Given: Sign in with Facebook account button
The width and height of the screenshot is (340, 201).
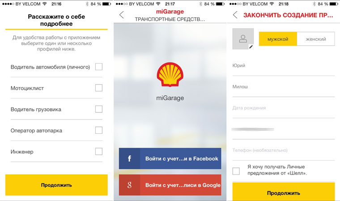Looking at the screenshot, I should coord(170,158).
